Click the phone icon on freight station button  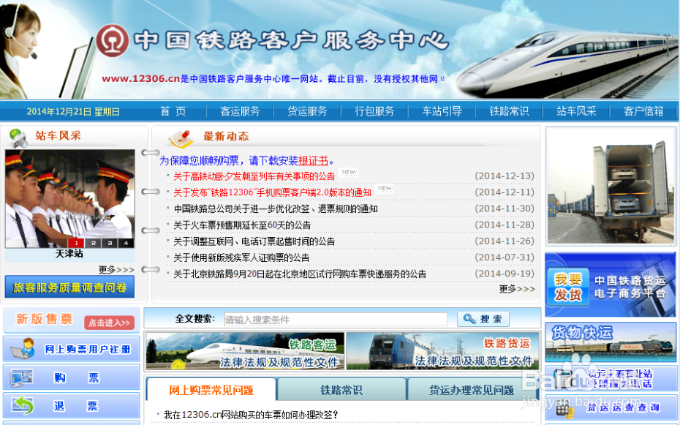point(563,378)
